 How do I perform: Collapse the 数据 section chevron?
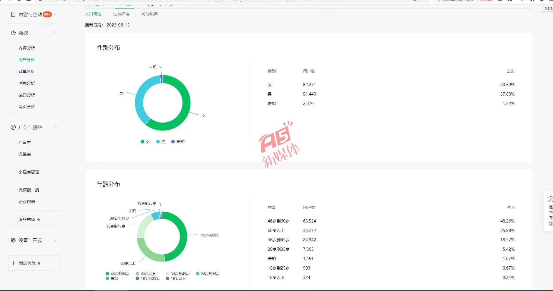click(55, 33)
